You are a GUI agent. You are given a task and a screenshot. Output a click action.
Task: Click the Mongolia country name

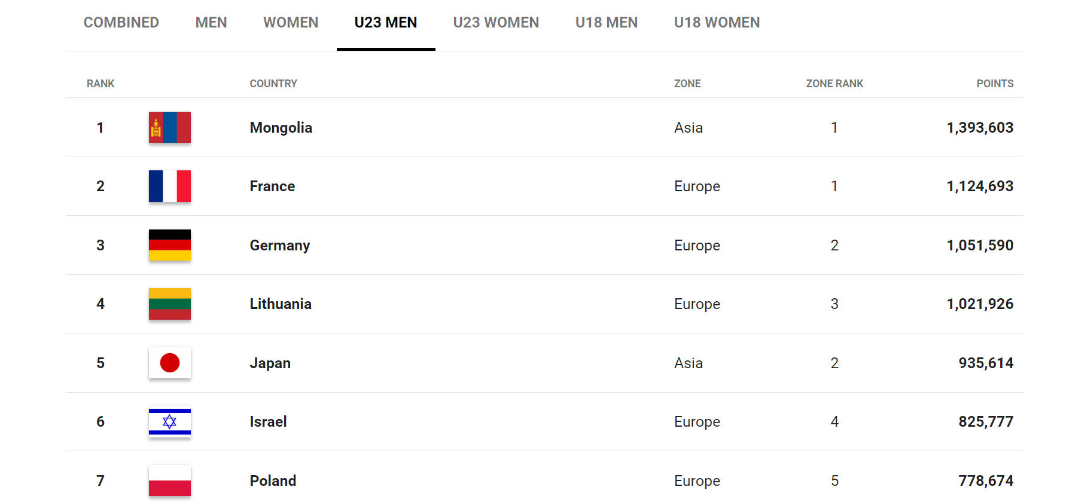tap(281, 128)
